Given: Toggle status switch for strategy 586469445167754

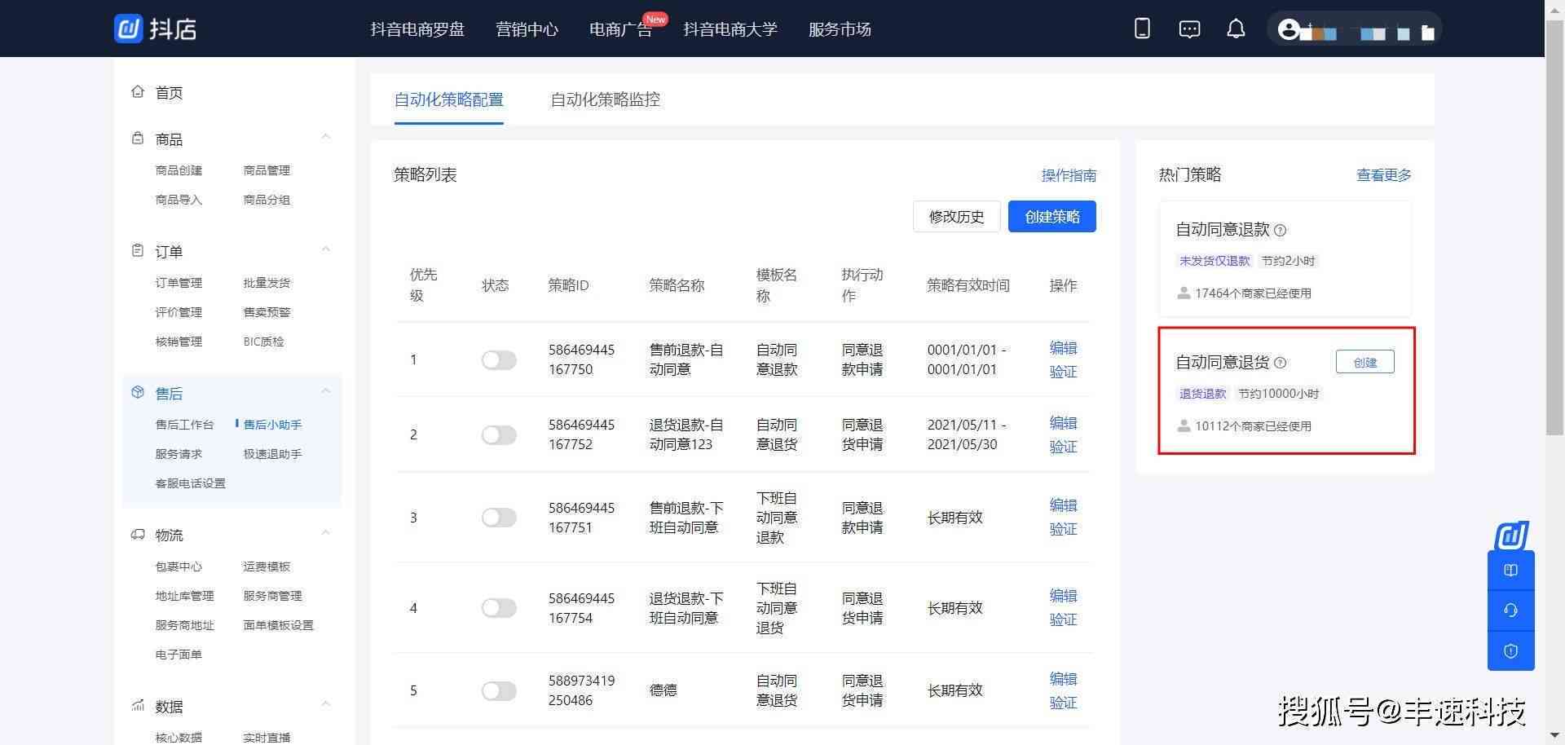Looking at the screenshot, I should (x=499, y=608).
